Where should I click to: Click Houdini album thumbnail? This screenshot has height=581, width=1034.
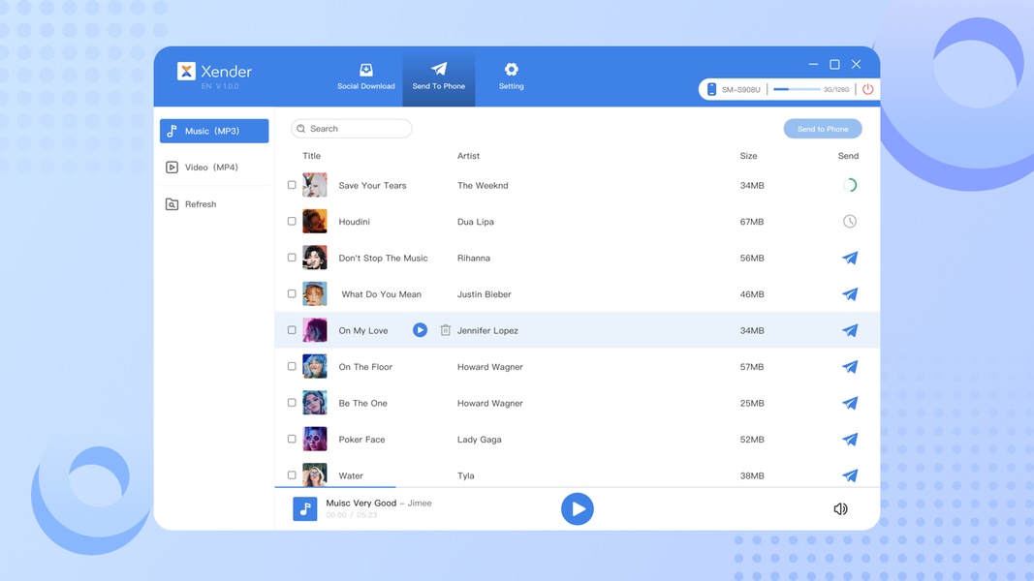pos(315,222)
